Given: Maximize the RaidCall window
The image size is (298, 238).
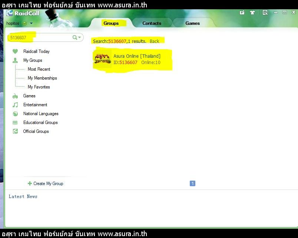Looking at the screenshot, I should click(285, 12).
